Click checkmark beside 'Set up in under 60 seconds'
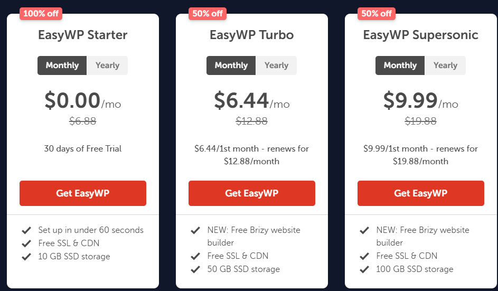 coord(26,230)
